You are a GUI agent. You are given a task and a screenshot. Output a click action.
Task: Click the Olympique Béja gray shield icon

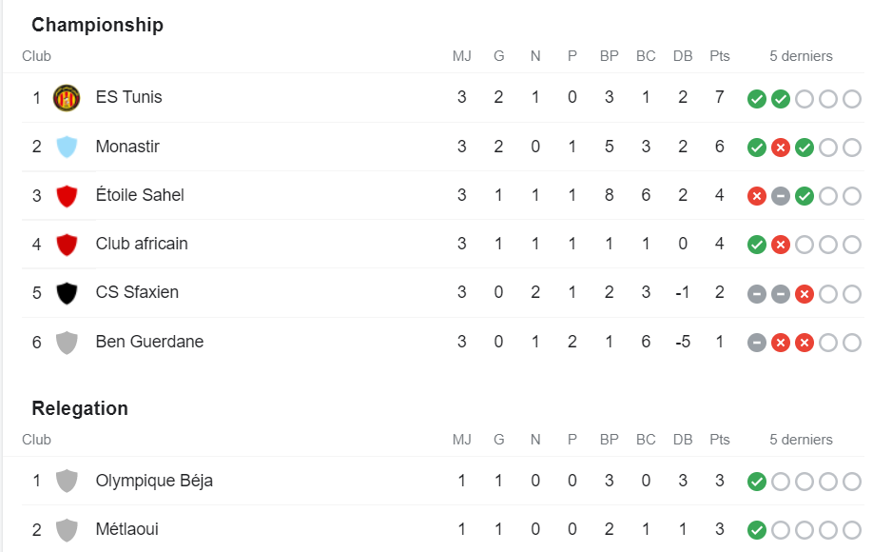[67, 481]
